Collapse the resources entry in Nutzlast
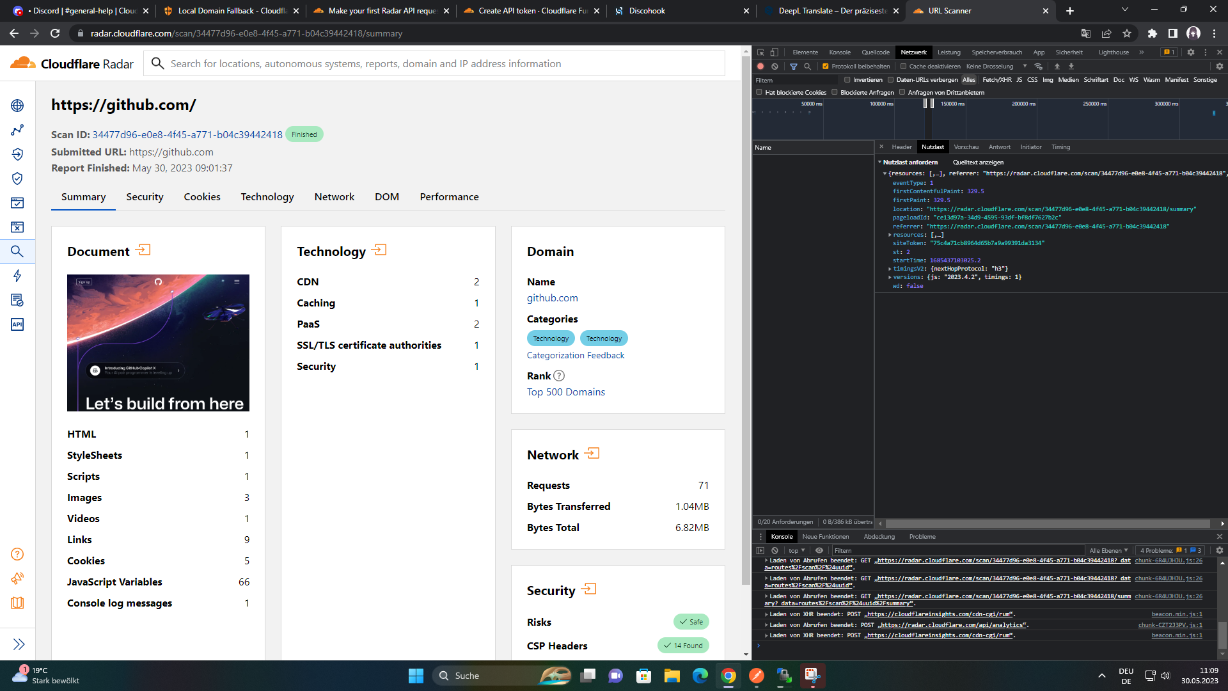1228x691 pixels. [x=884, y=173]
